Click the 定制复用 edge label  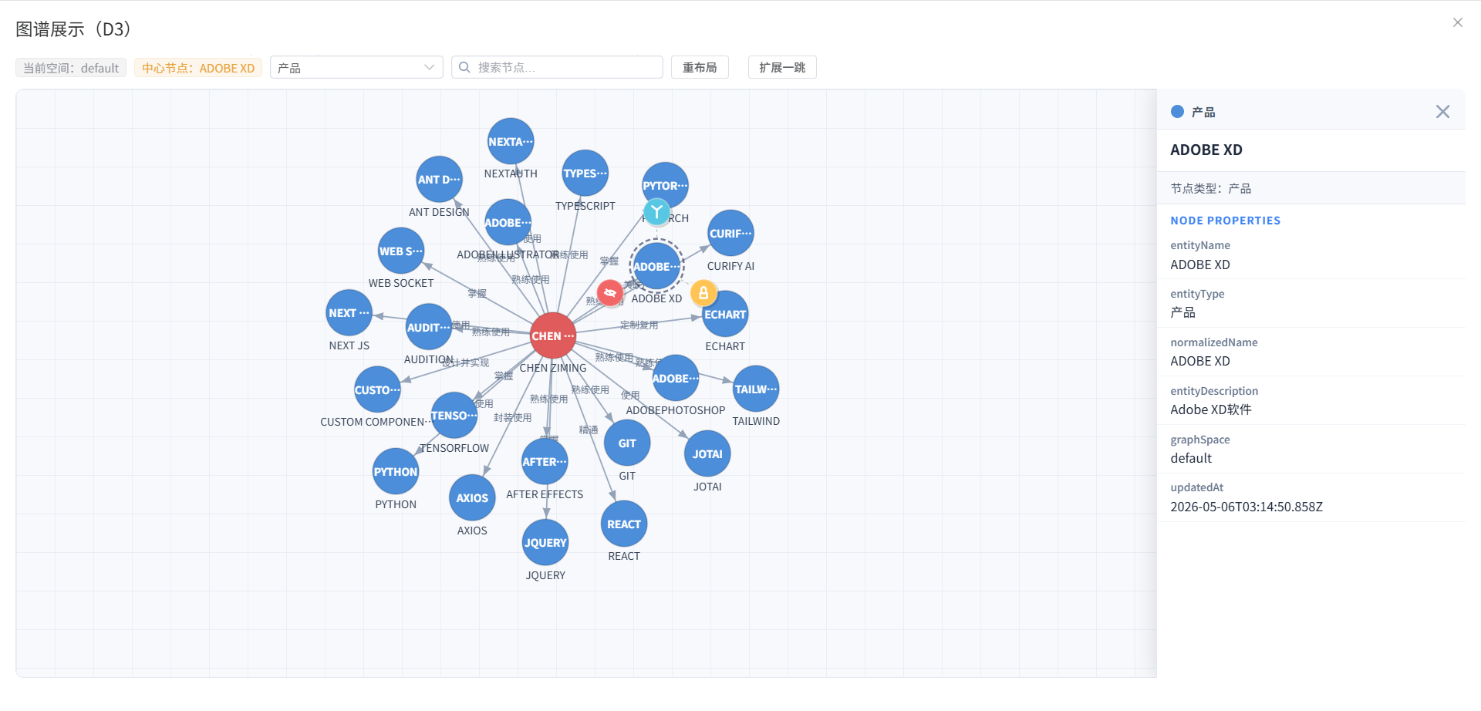coord(639,325)
